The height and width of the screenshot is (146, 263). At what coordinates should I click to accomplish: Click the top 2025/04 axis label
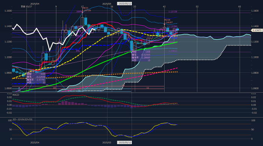pos(35,4)
